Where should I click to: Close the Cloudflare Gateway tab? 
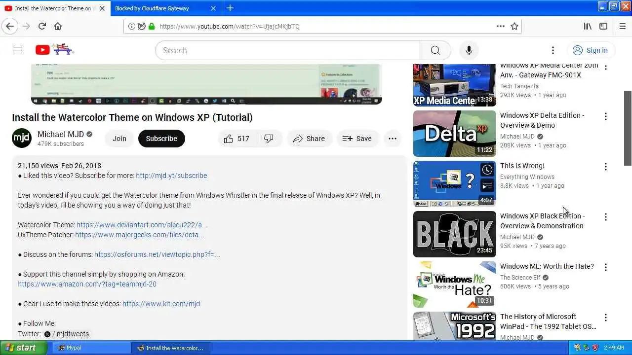point(213,8)
